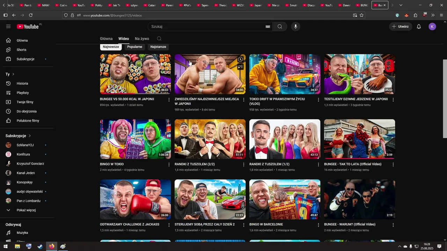Image resolution: width=447 pixels, height=251 pixels.
Task: Open options for BUNGEE - WARUM? video
Action: [393, 225]
